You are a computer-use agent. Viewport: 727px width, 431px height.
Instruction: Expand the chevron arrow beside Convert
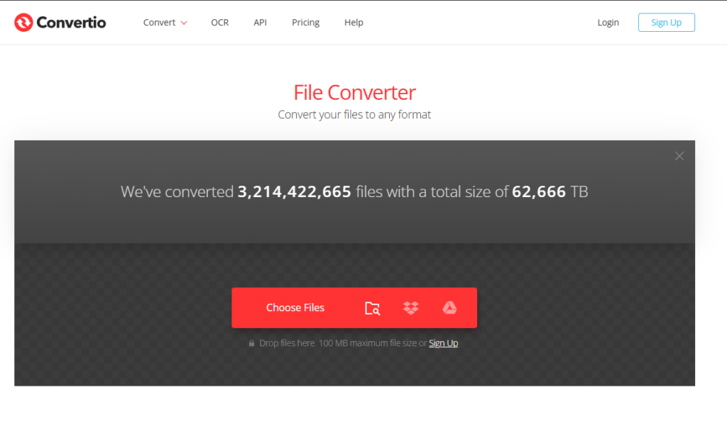pos(184,23)
